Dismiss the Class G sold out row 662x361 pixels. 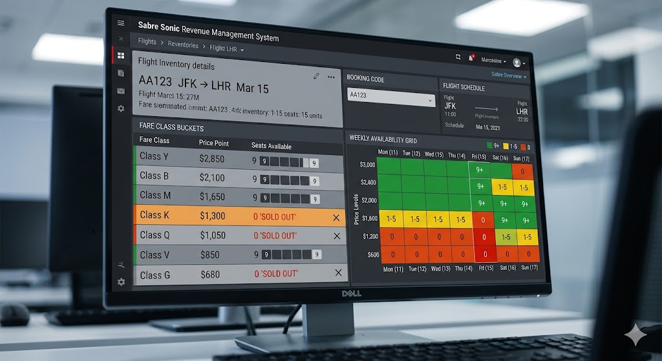pos(338,273)
